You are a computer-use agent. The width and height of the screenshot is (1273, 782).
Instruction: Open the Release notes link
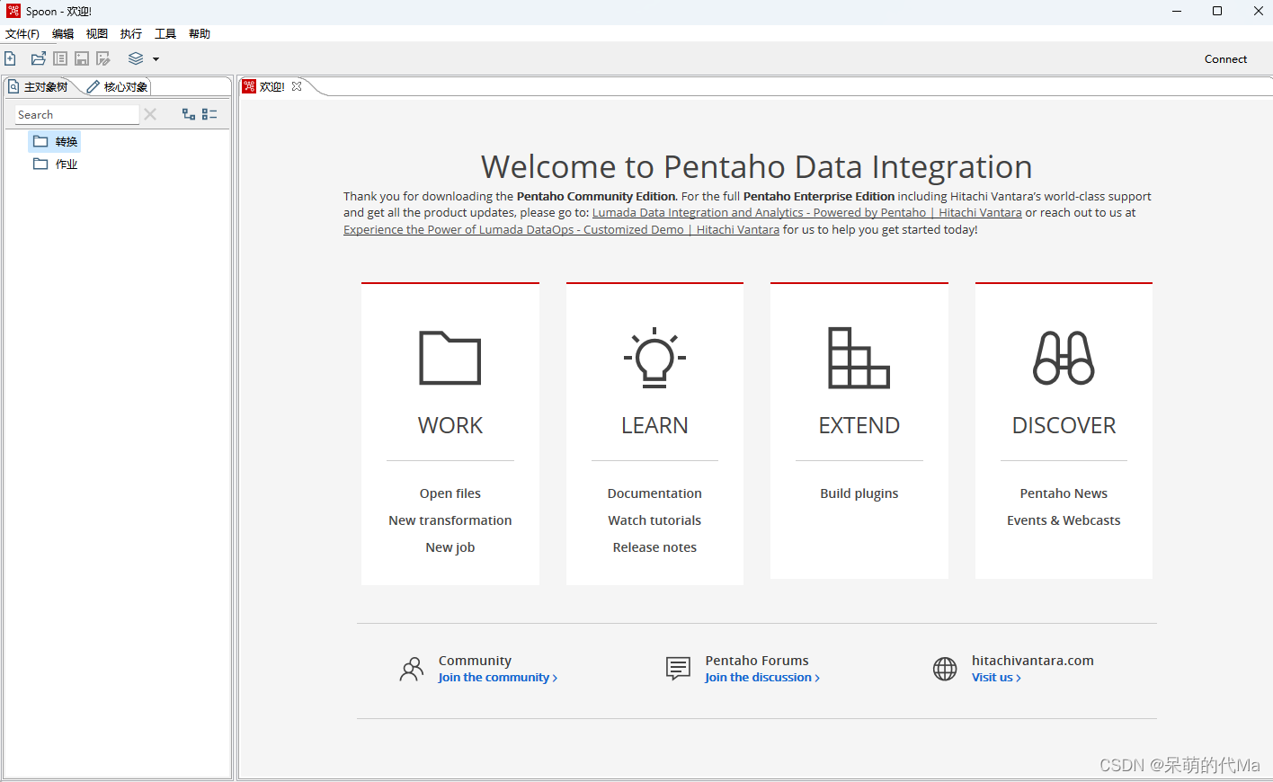[x=654, y=547]
